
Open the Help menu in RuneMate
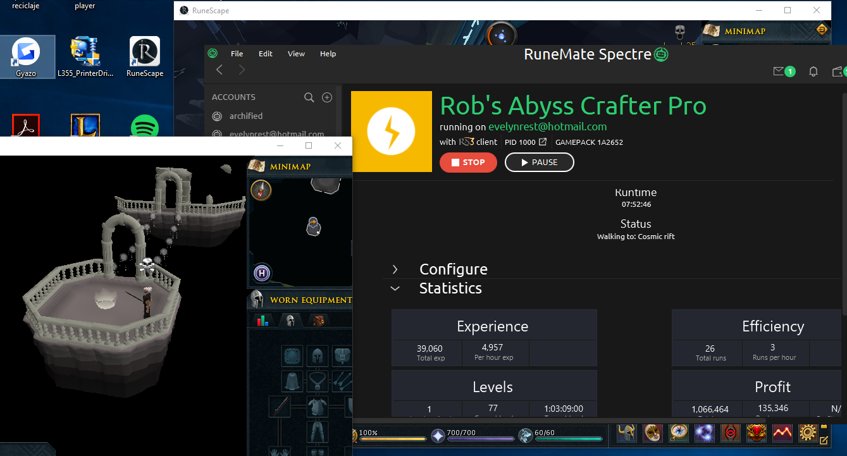point(328,54)
